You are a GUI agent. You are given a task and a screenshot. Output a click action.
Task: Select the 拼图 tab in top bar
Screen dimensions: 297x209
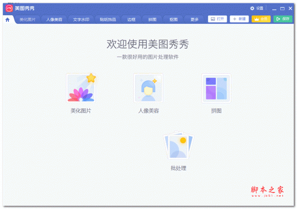coord(152,19)
